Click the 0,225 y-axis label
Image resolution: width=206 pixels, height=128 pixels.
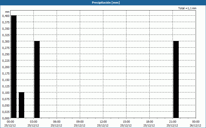point(6,61)
